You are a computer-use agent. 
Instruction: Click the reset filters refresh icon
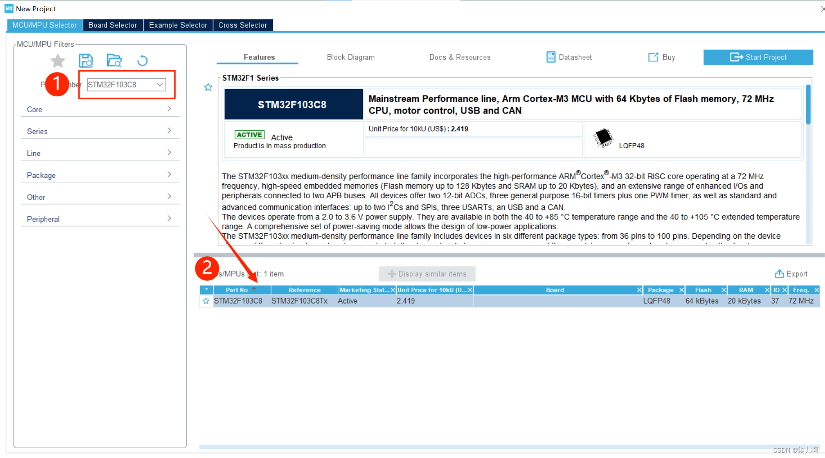pos(142,60)
